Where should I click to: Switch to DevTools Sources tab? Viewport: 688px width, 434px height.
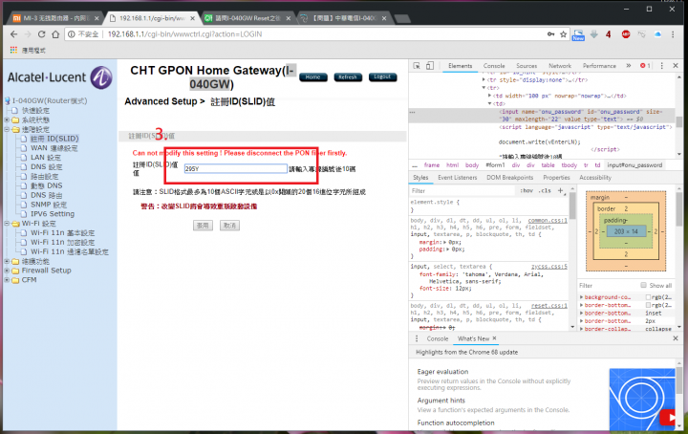(527, 66)
